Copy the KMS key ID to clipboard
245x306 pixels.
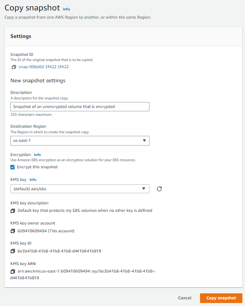pos(13,251)
